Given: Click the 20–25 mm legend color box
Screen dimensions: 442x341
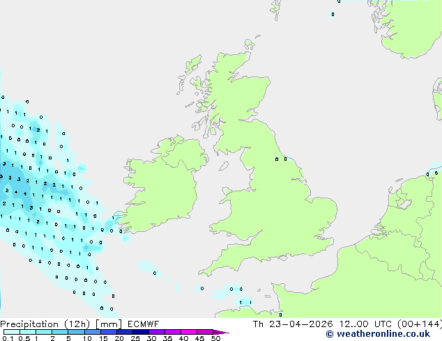Looking at the screenshot, I should pyautogui.click(x=125, y=332).
